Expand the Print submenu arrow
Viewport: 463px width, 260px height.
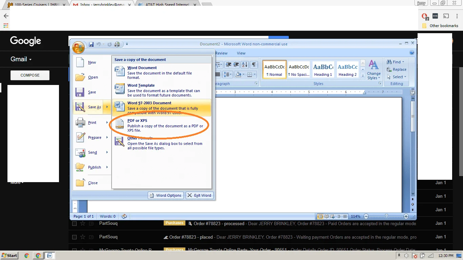point(107,123)
